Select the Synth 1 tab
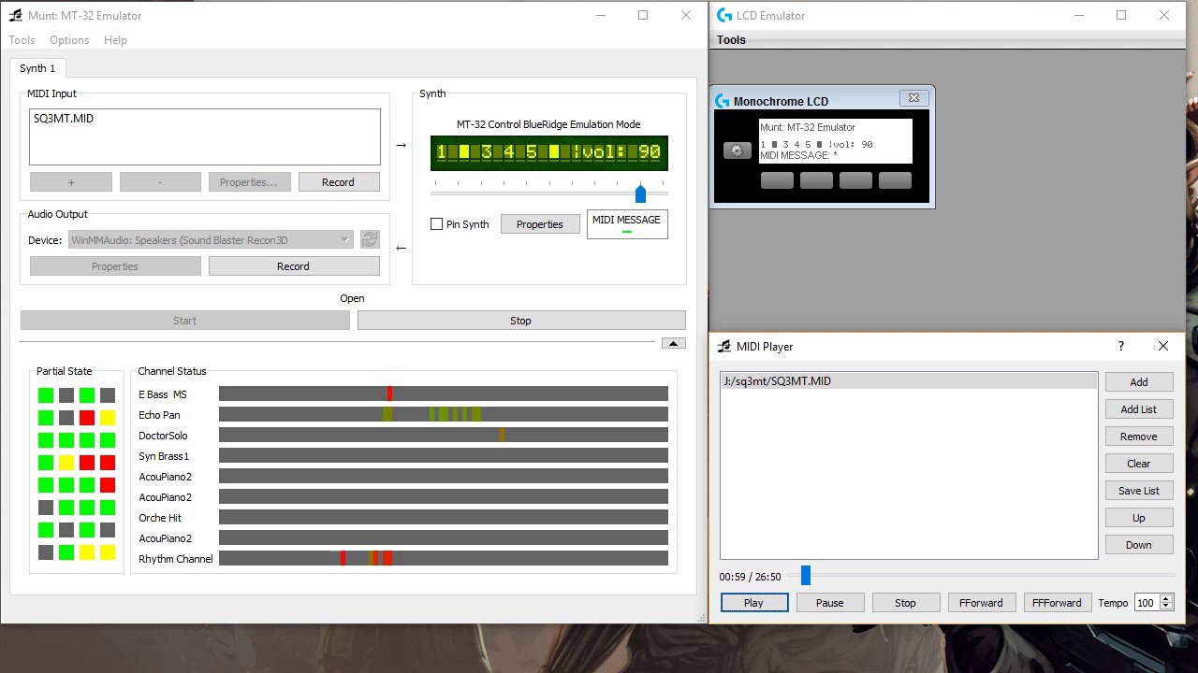1198x673 pixels. pyautogui.click(x=37, y=68)
